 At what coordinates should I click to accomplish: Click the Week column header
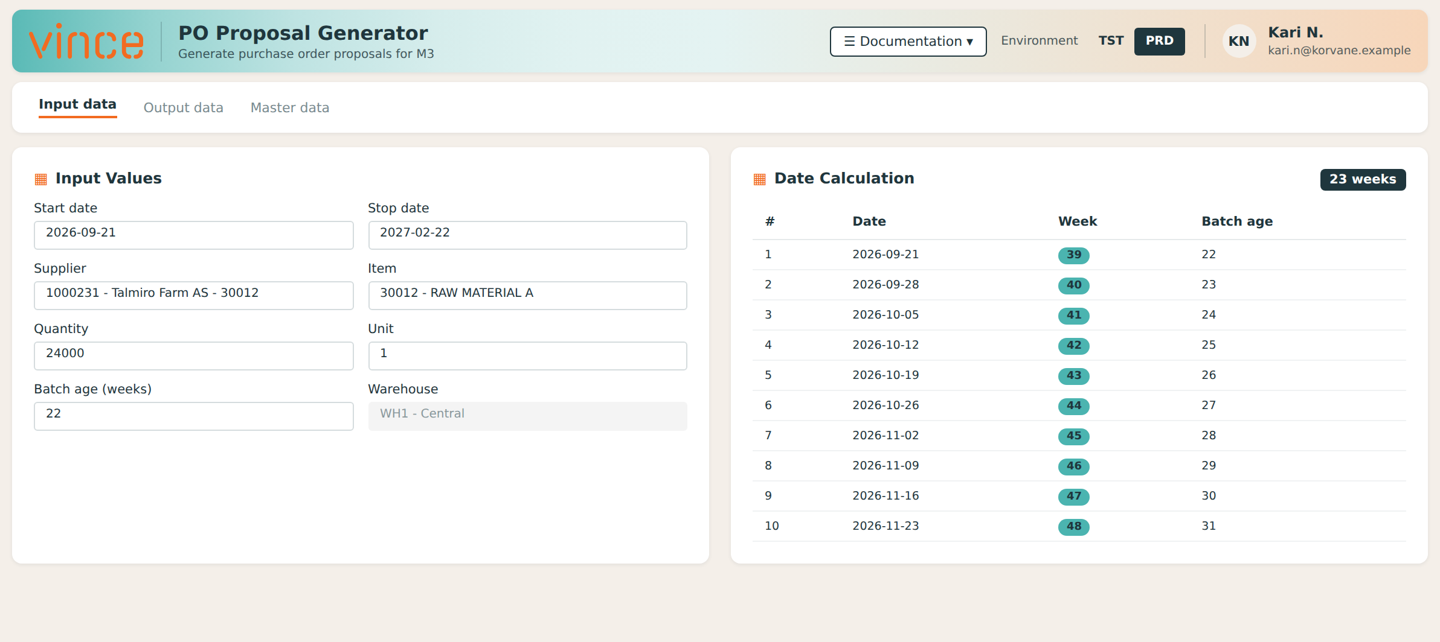[x=1078, y=221]
